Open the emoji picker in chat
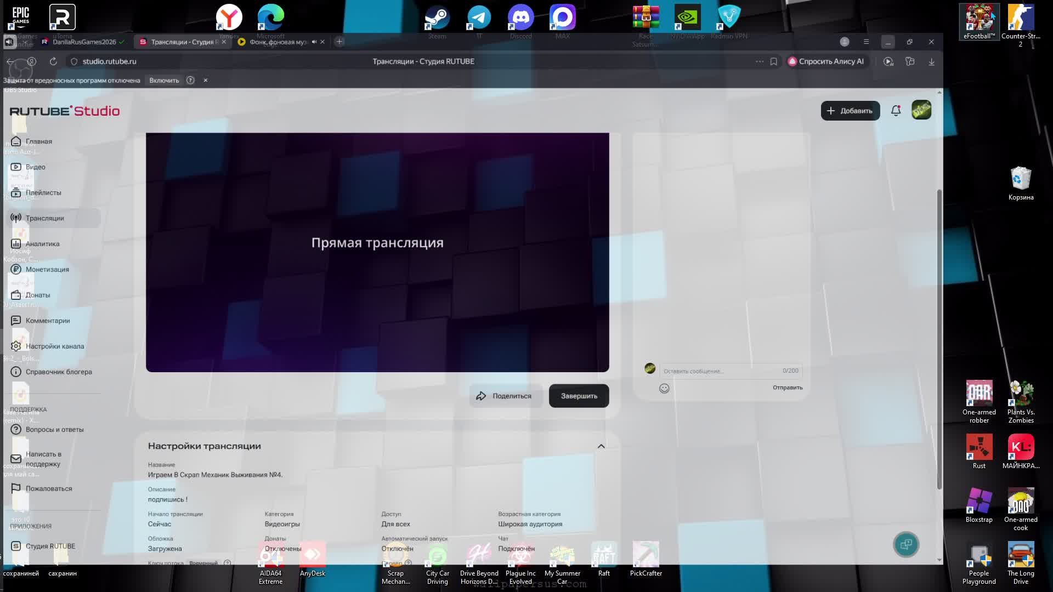 click(x=664, y=389)
